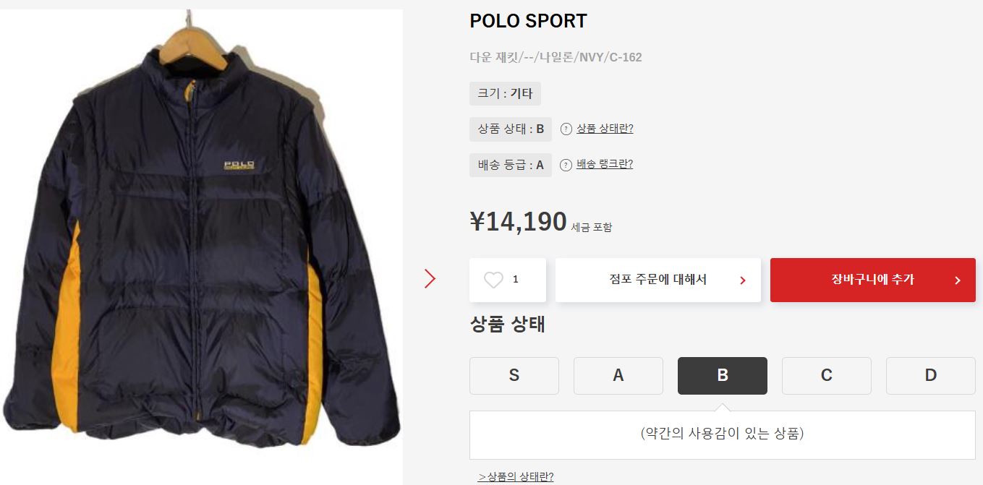Click the question mark icon beside 상품 상태란

pos(566,129)
